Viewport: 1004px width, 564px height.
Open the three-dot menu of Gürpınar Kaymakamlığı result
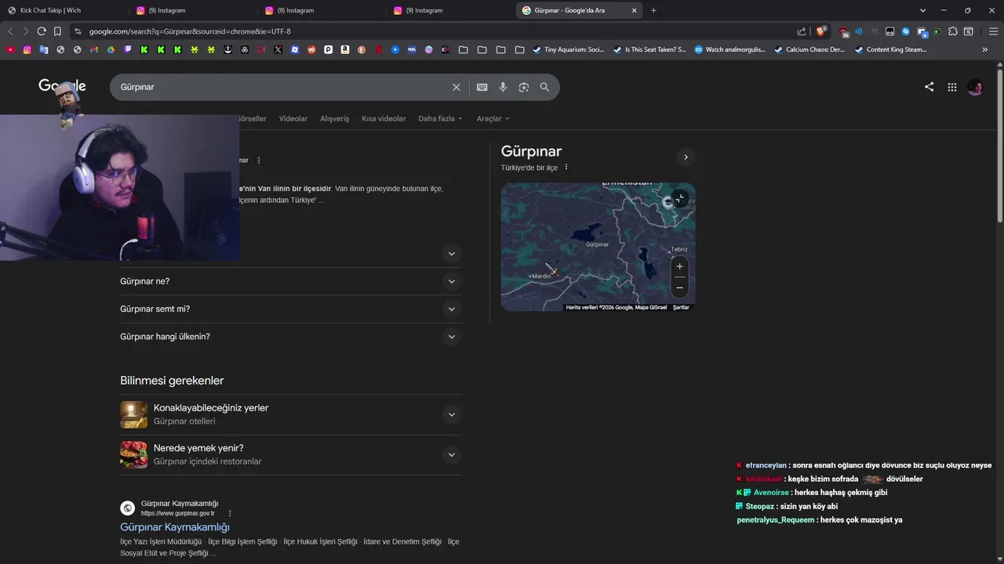(x=230, y=513)
